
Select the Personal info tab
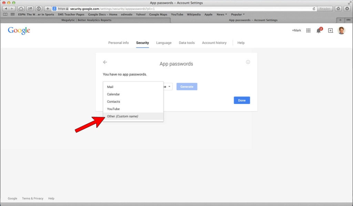point(118,43)
